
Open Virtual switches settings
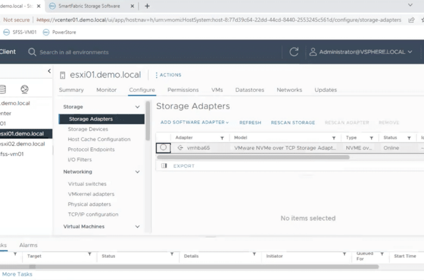coord(87,184)
